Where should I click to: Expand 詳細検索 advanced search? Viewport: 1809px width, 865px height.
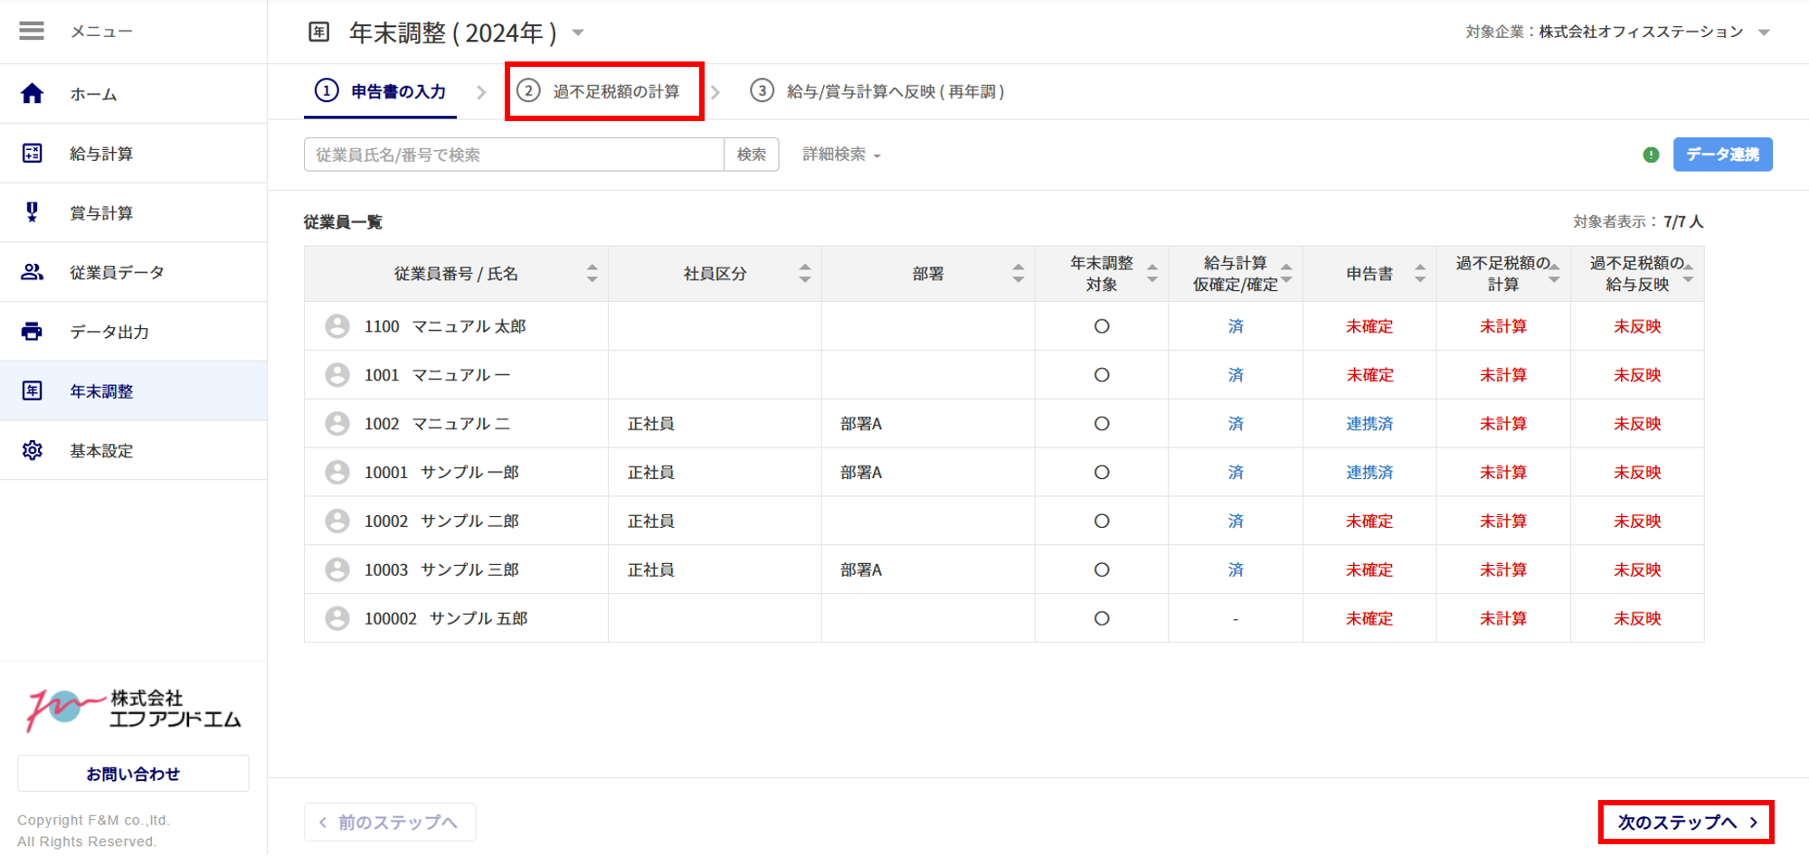click(841, 155)
